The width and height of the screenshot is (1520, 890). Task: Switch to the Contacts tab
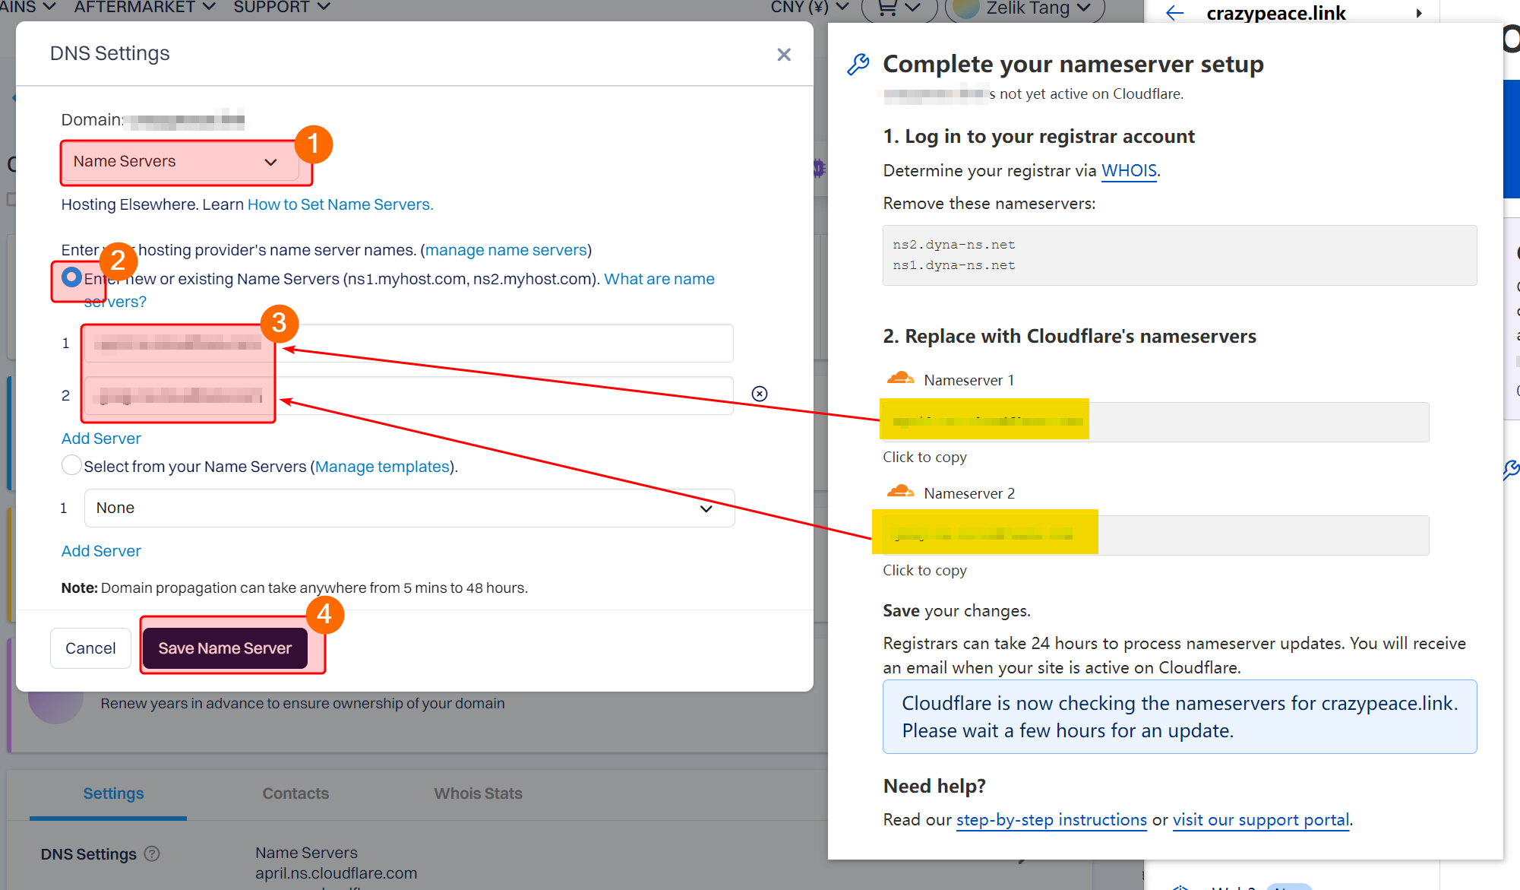tap(295, 793)
